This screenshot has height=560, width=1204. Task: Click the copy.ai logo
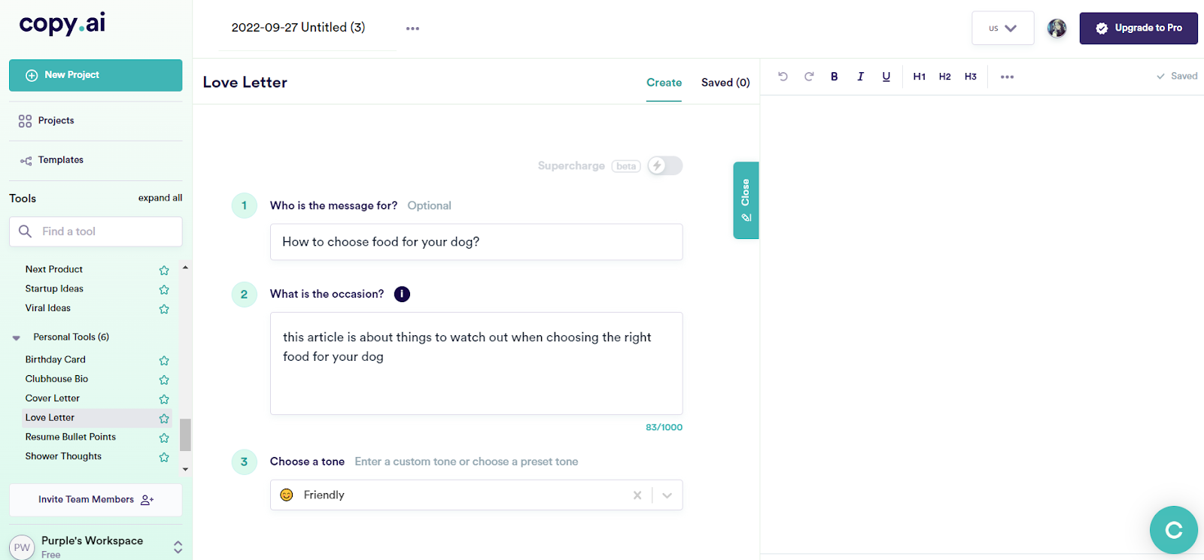(62, 24)
